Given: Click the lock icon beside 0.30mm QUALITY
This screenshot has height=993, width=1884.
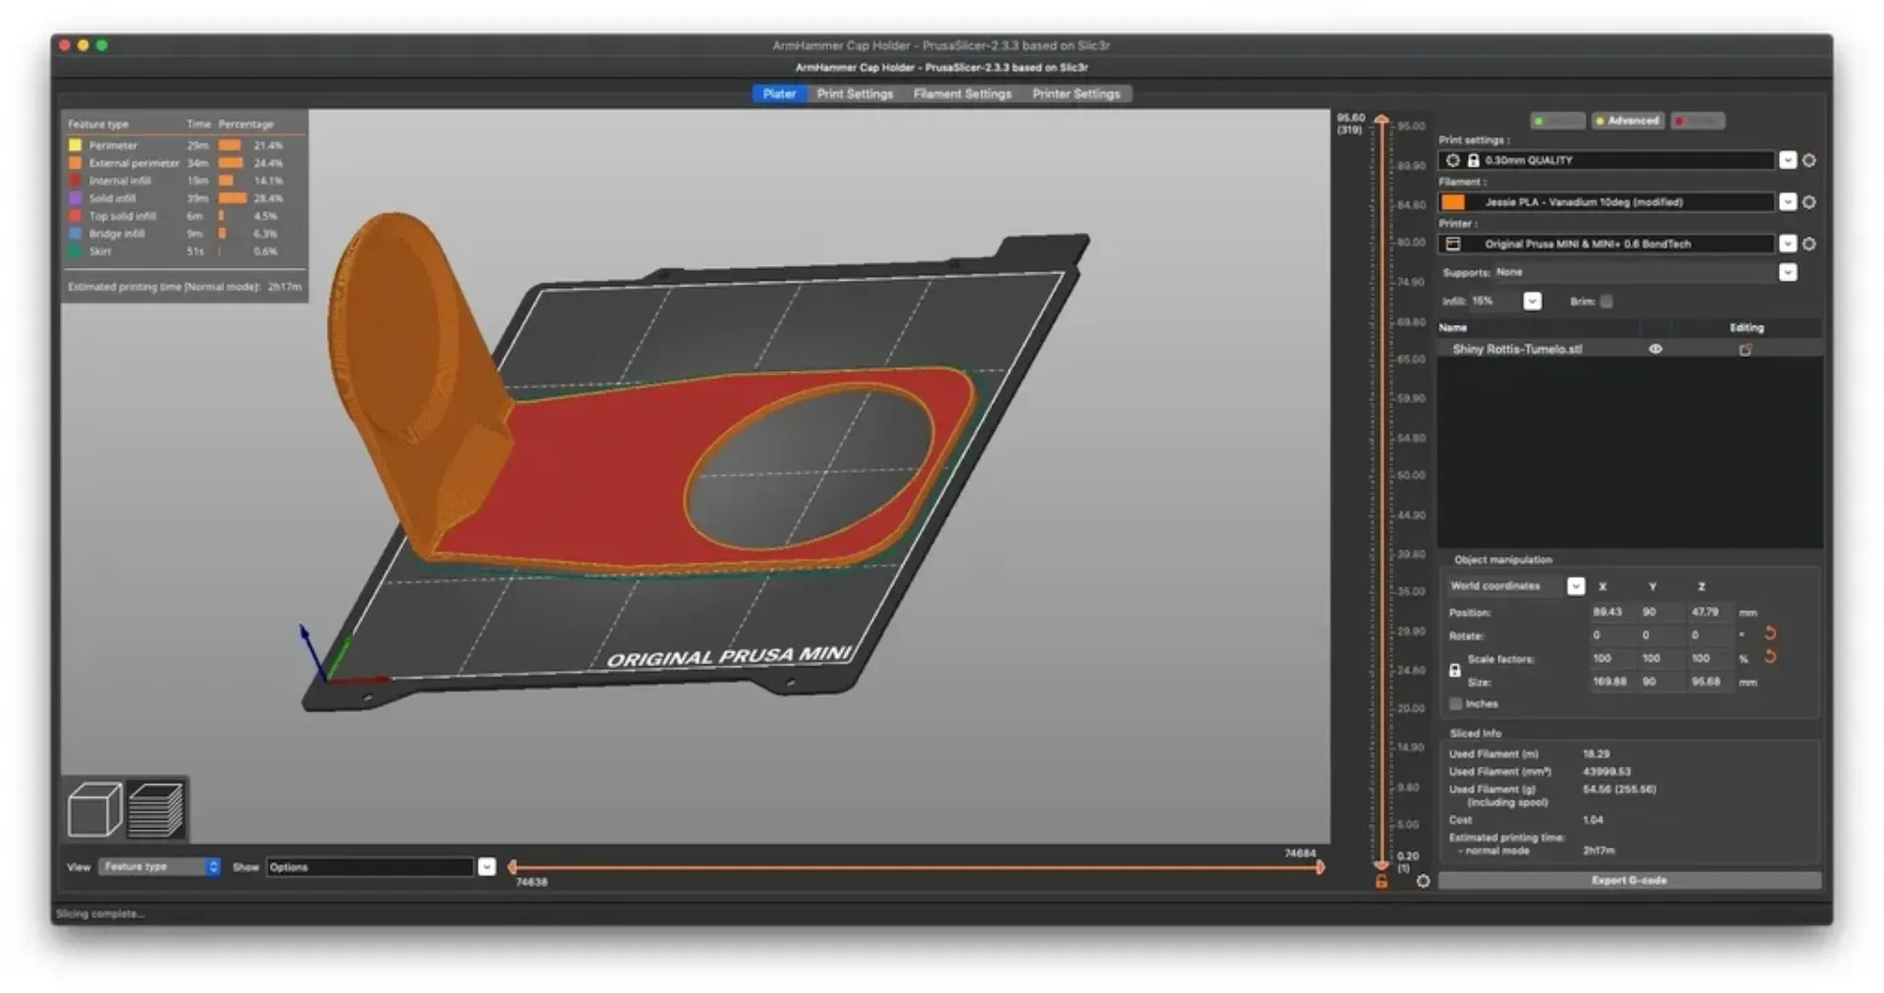Looking at the screenshot, I should (1473, 160).
